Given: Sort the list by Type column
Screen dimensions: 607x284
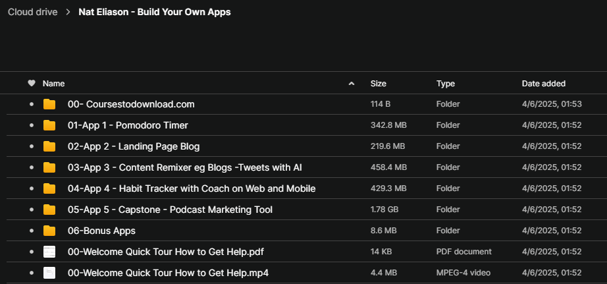Looking at the screenshot, I should coord(446,83).
